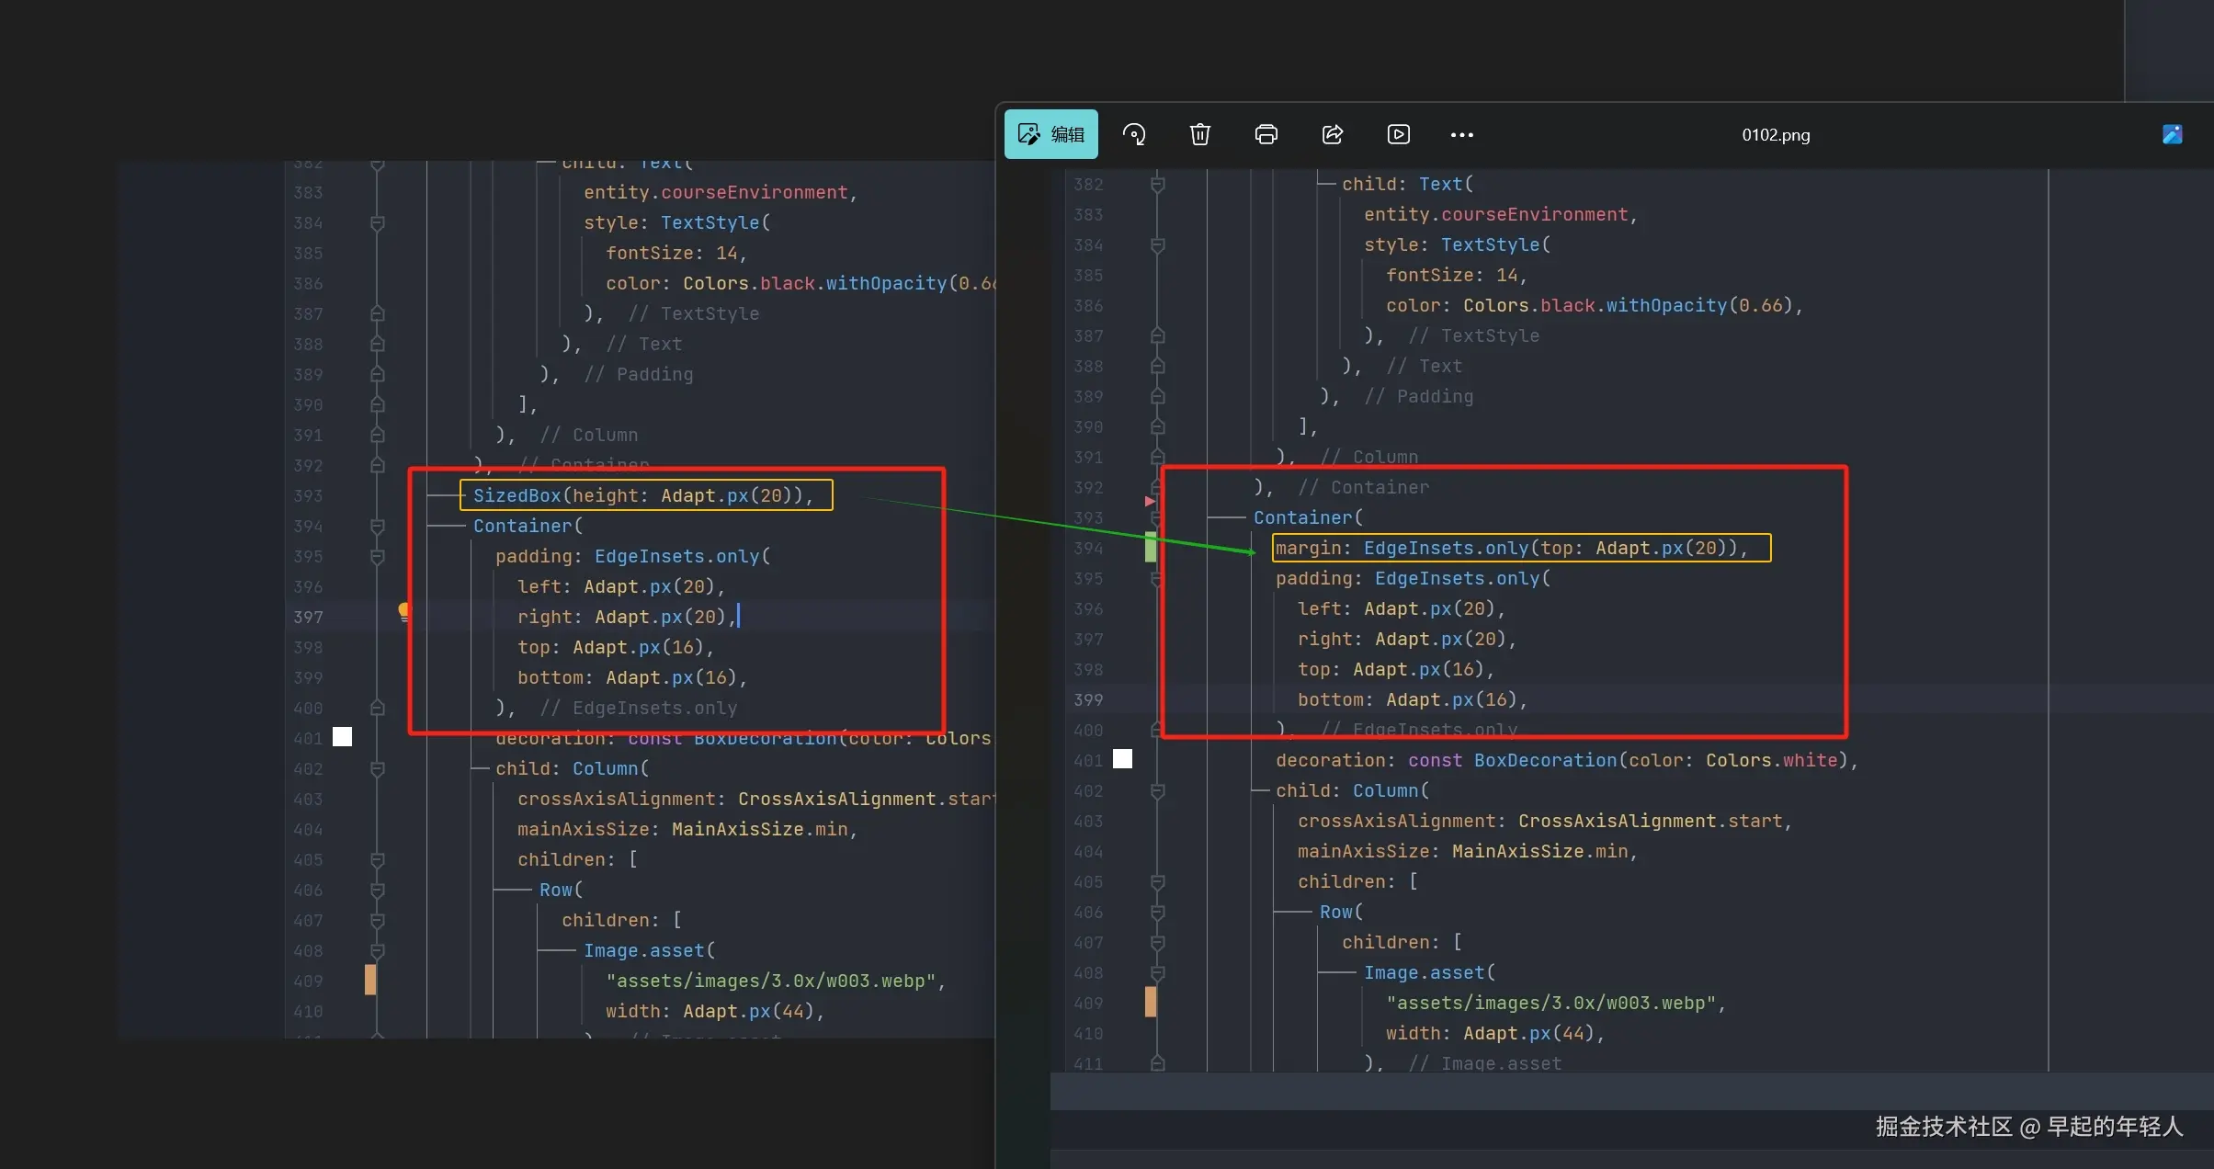The height and width of the screenshot is (1169, 2214).
Task: Delete the image with trash icon
Action: (x=1199, y=134)
